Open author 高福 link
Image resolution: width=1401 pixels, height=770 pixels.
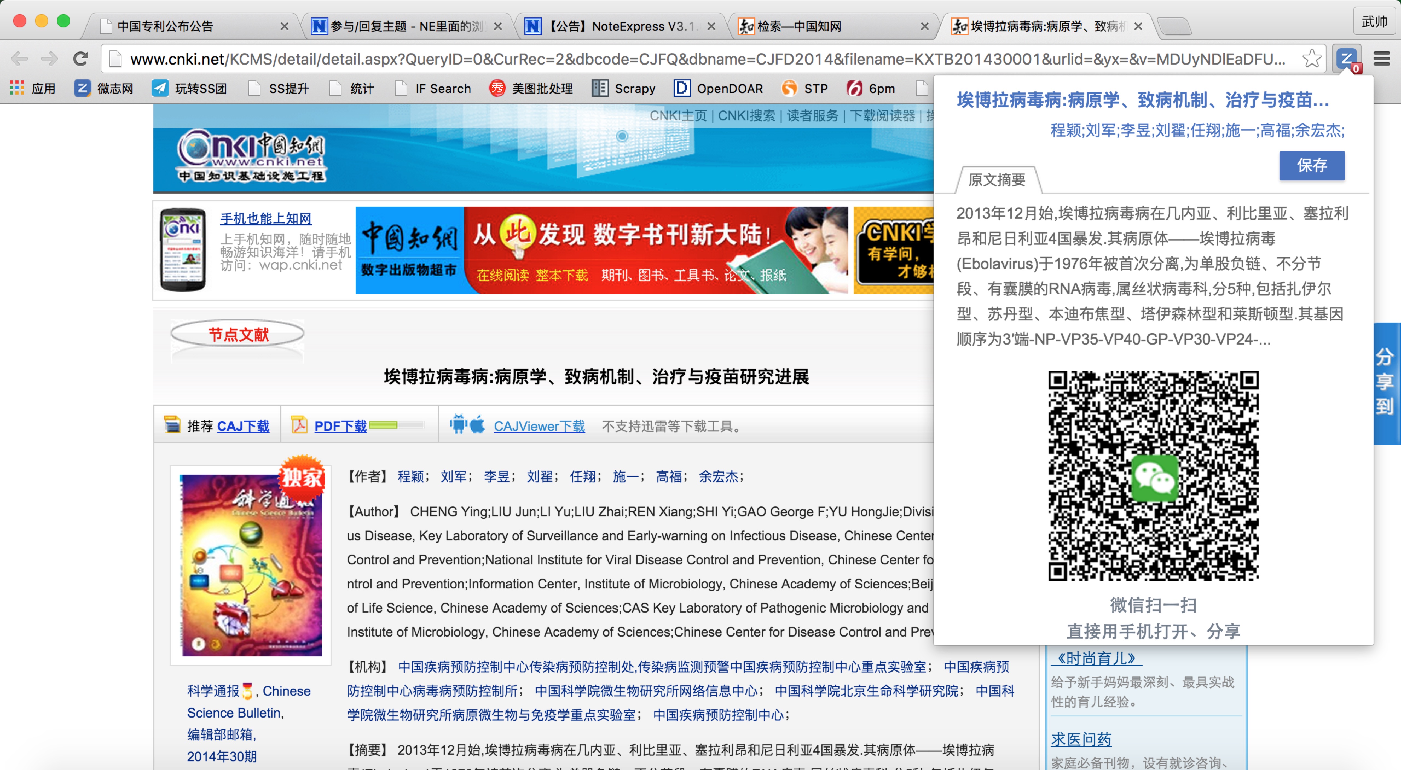pyautogui.click(x=668, y=477)
